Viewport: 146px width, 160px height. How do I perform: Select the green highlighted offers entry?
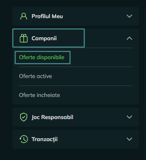42,58
